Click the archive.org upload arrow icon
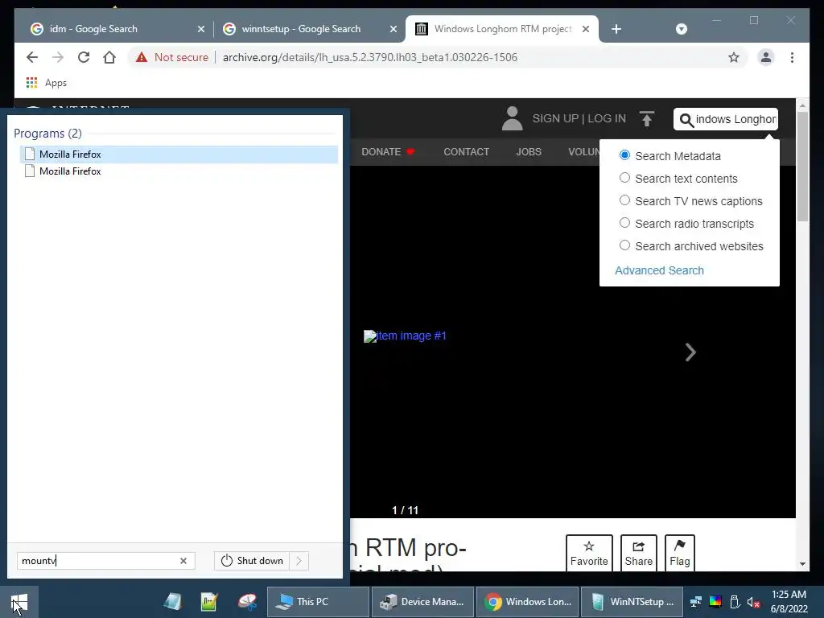The height and width of the screenshot is (618, 824). (x=647, y=119)
